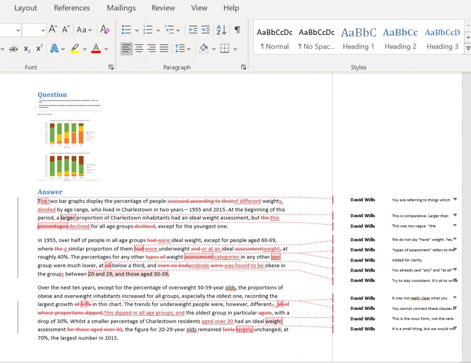Open the Font dialog launcher icon

click(111, 67)
